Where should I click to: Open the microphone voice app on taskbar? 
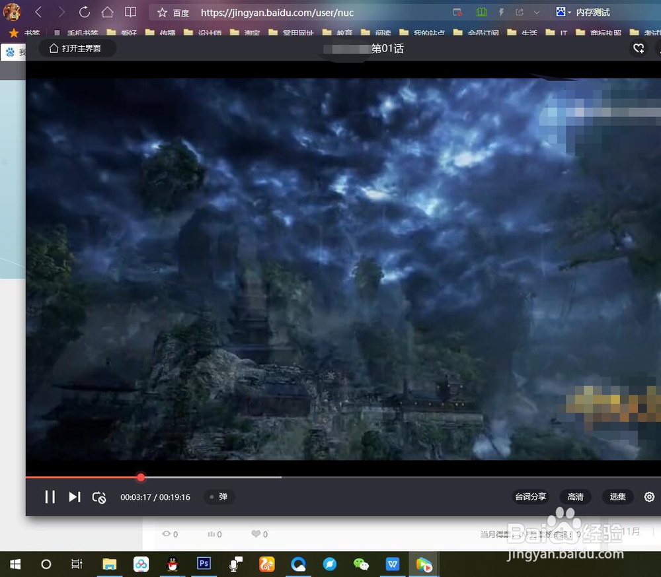coord(235,564)
